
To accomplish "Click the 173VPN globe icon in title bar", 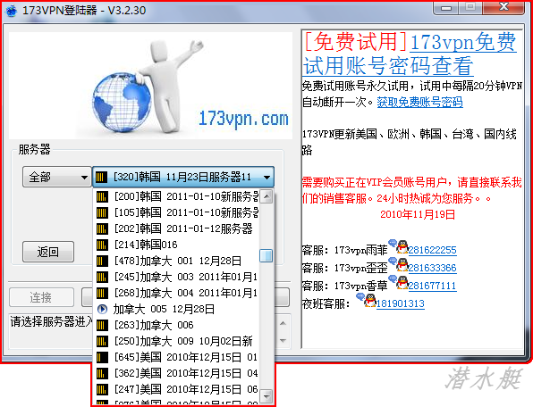I will 12,11.
